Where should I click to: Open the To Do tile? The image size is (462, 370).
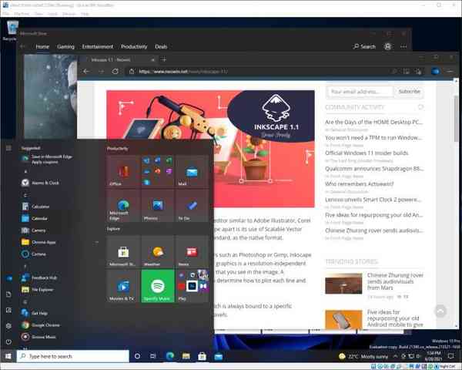[x=192, y=206]
